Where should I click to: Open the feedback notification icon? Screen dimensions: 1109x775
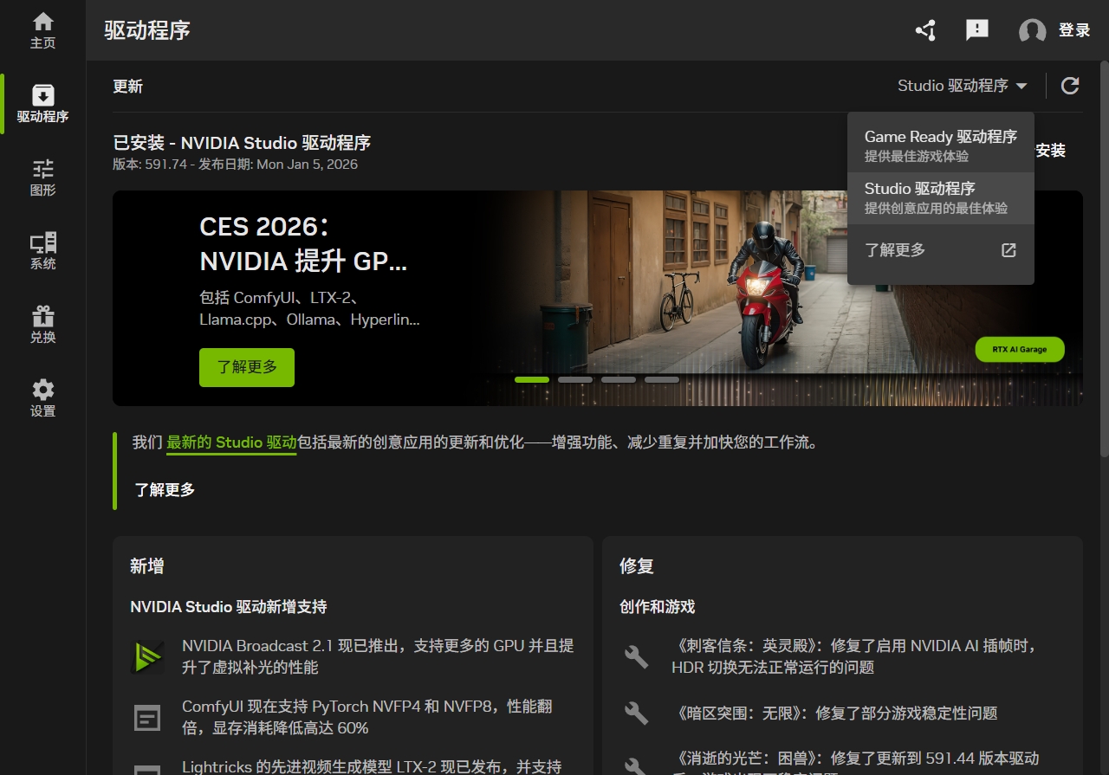[x=977, y=30]
